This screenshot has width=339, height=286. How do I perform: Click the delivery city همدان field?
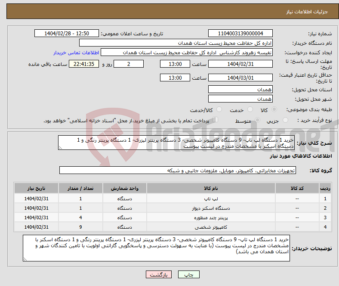[x=240, y=99]
